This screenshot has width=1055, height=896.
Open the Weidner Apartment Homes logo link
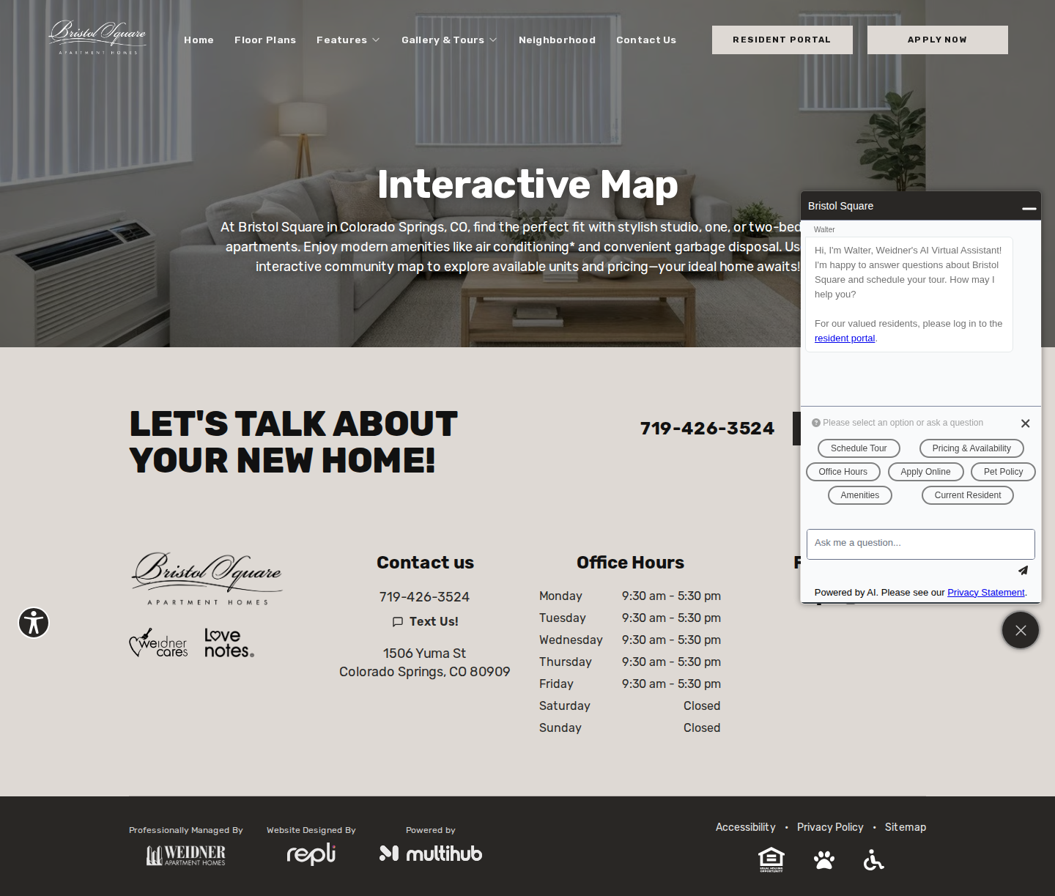coord(186,855)
